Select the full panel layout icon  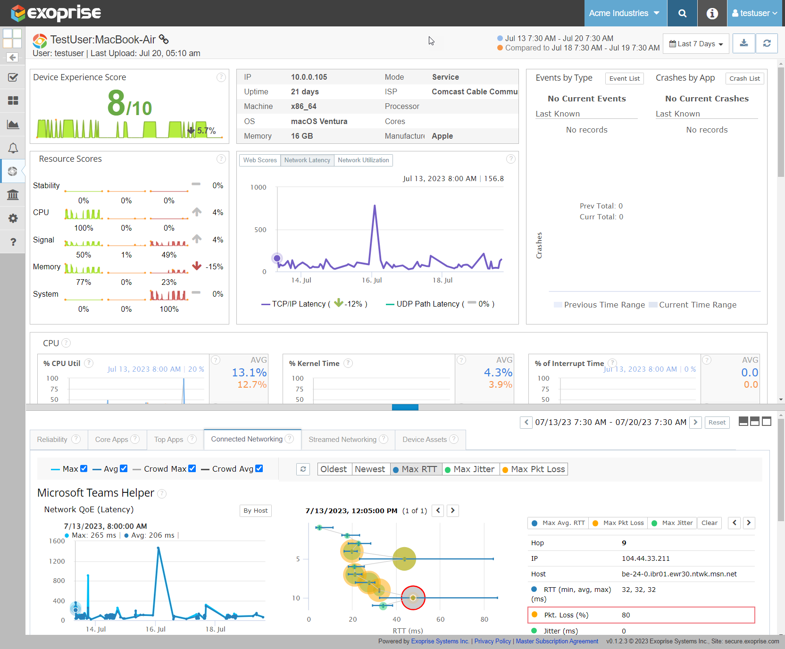coord(767,422)
